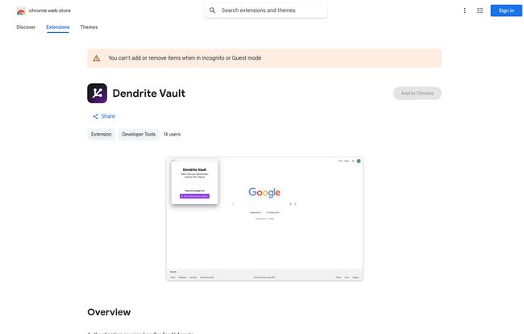Focus the Search extensions and themes field
524x334 pixels.
point(266,10)
